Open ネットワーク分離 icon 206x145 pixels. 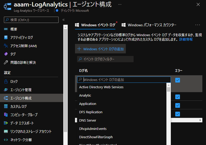6,140
